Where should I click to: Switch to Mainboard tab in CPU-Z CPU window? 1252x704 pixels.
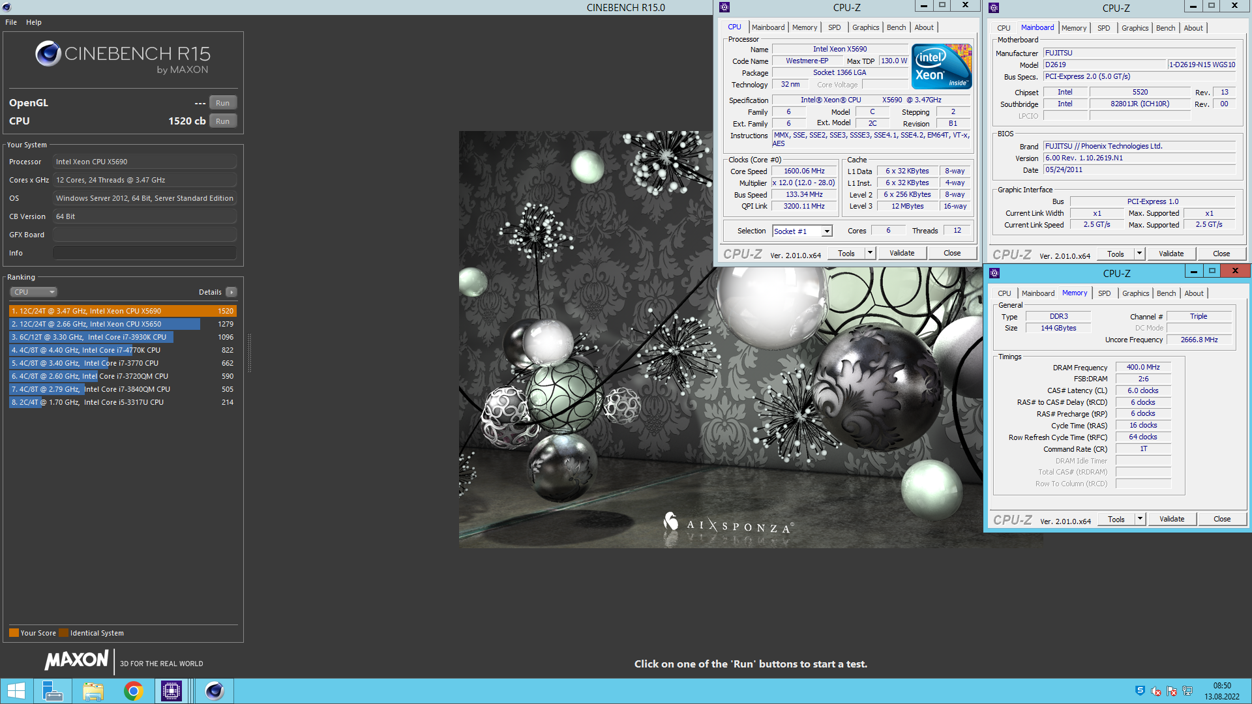point(768,27)
